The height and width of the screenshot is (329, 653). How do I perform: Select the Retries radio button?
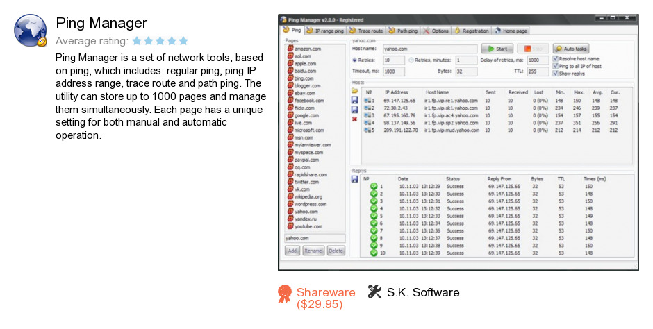coord(354,60)
